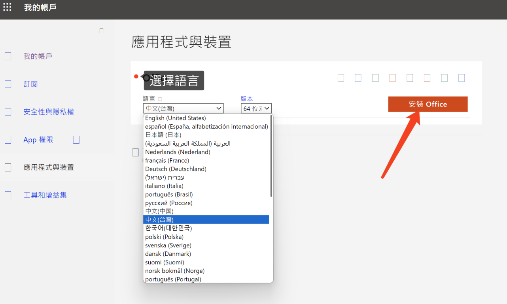
Task: Click the external-link icon after App 權限
Action: 76,140
